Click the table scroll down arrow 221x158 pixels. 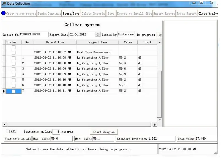pyautogui.click(x=160, y=120)
